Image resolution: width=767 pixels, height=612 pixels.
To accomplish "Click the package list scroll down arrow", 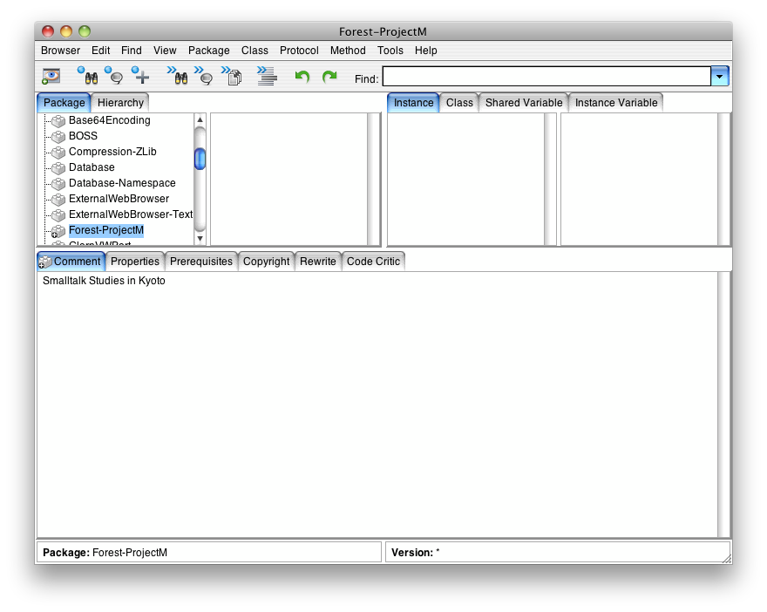I will click(x=200, y=238).
